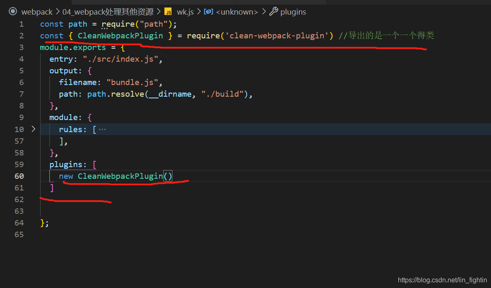The height and width of the screenshot is (288, 491).
Task: Click the "./build" string on line 7
Action: click(222, 94)
